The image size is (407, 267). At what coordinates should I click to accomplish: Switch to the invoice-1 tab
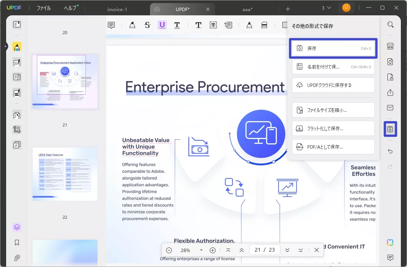[117, 9]
